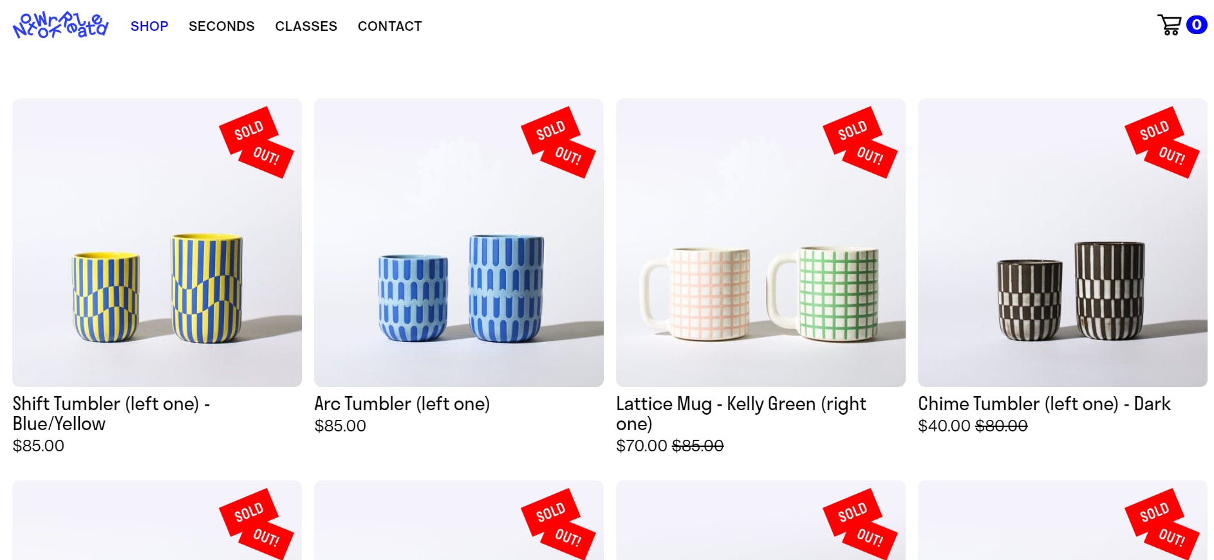Click Sold Out badge on Arc Tumbler
This screenshot has width=1214, height=560.
[x=558, y=142]
